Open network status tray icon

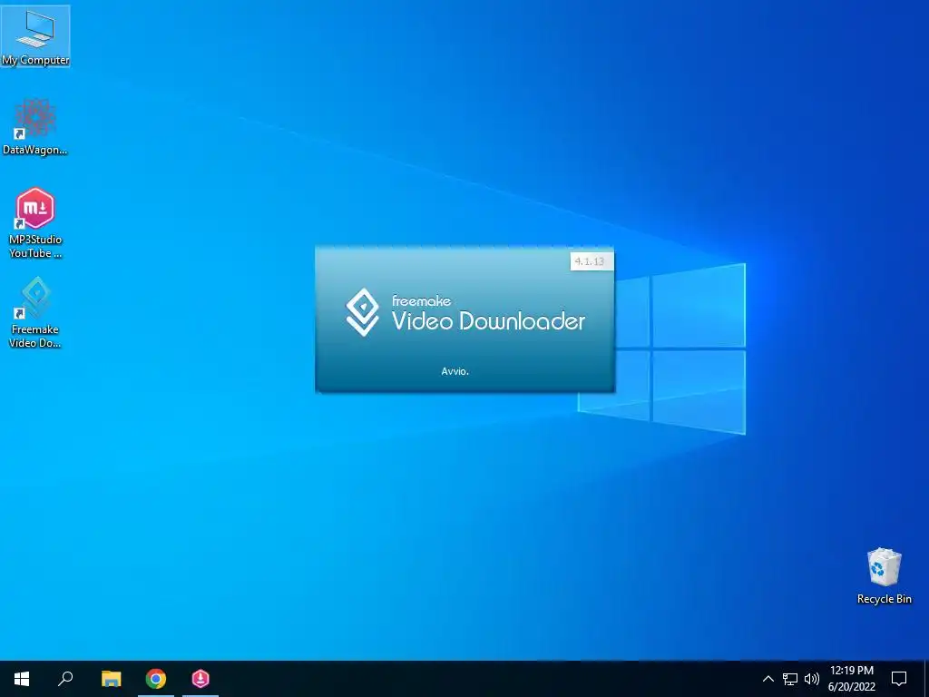click(790, 679)
